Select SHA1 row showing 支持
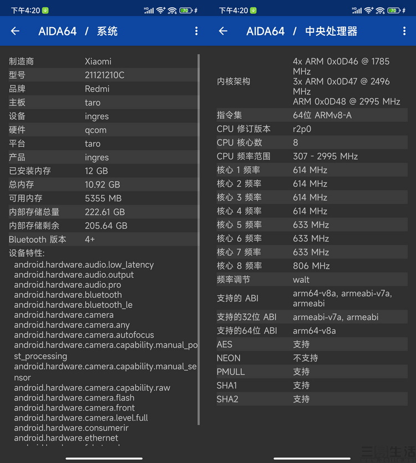The width and height of the screenshot is (416, 463). point(312,385)
